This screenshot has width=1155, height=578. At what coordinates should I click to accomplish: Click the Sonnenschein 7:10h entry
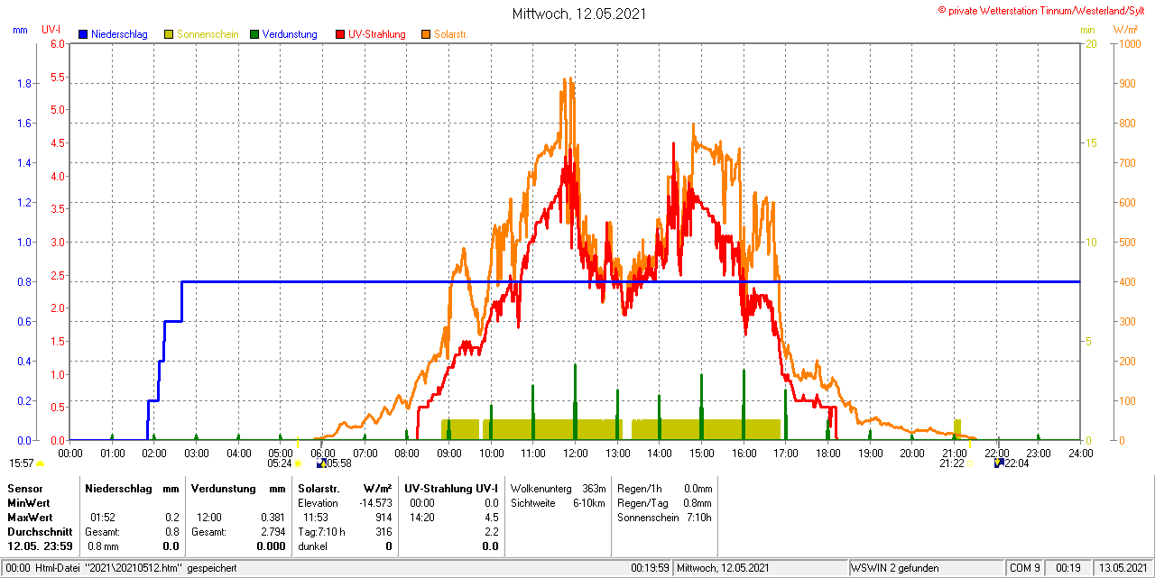[665, 518]
